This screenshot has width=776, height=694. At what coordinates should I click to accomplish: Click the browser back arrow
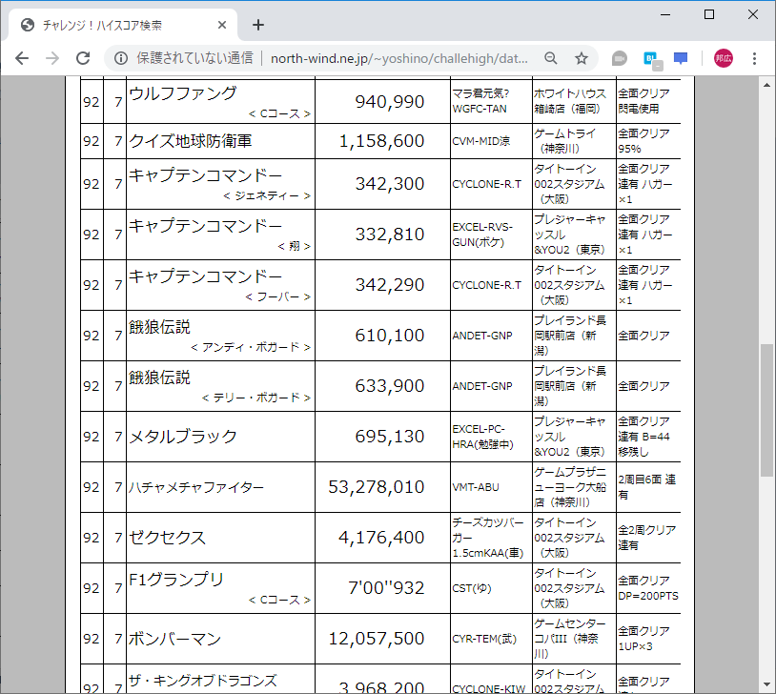click(22, 58)
